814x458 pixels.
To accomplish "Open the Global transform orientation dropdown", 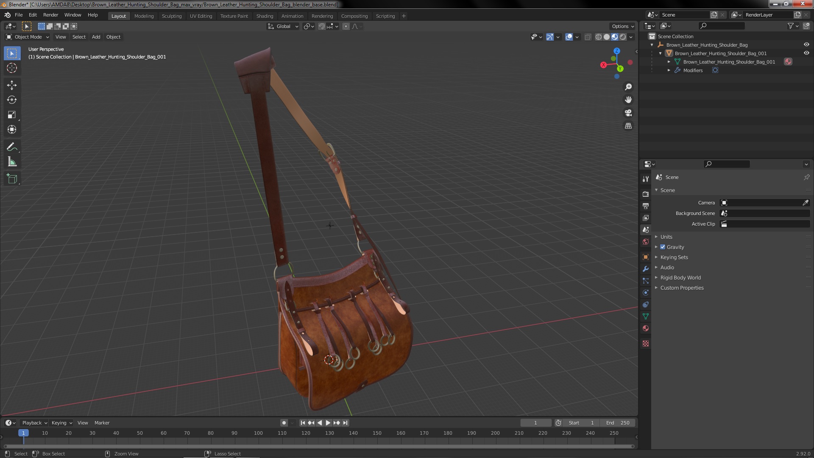I will point(283,26).
